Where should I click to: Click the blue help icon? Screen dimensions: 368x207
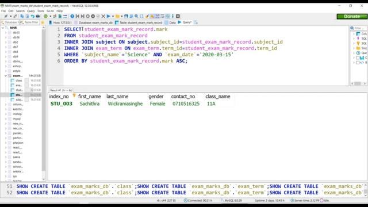(72, 16)
